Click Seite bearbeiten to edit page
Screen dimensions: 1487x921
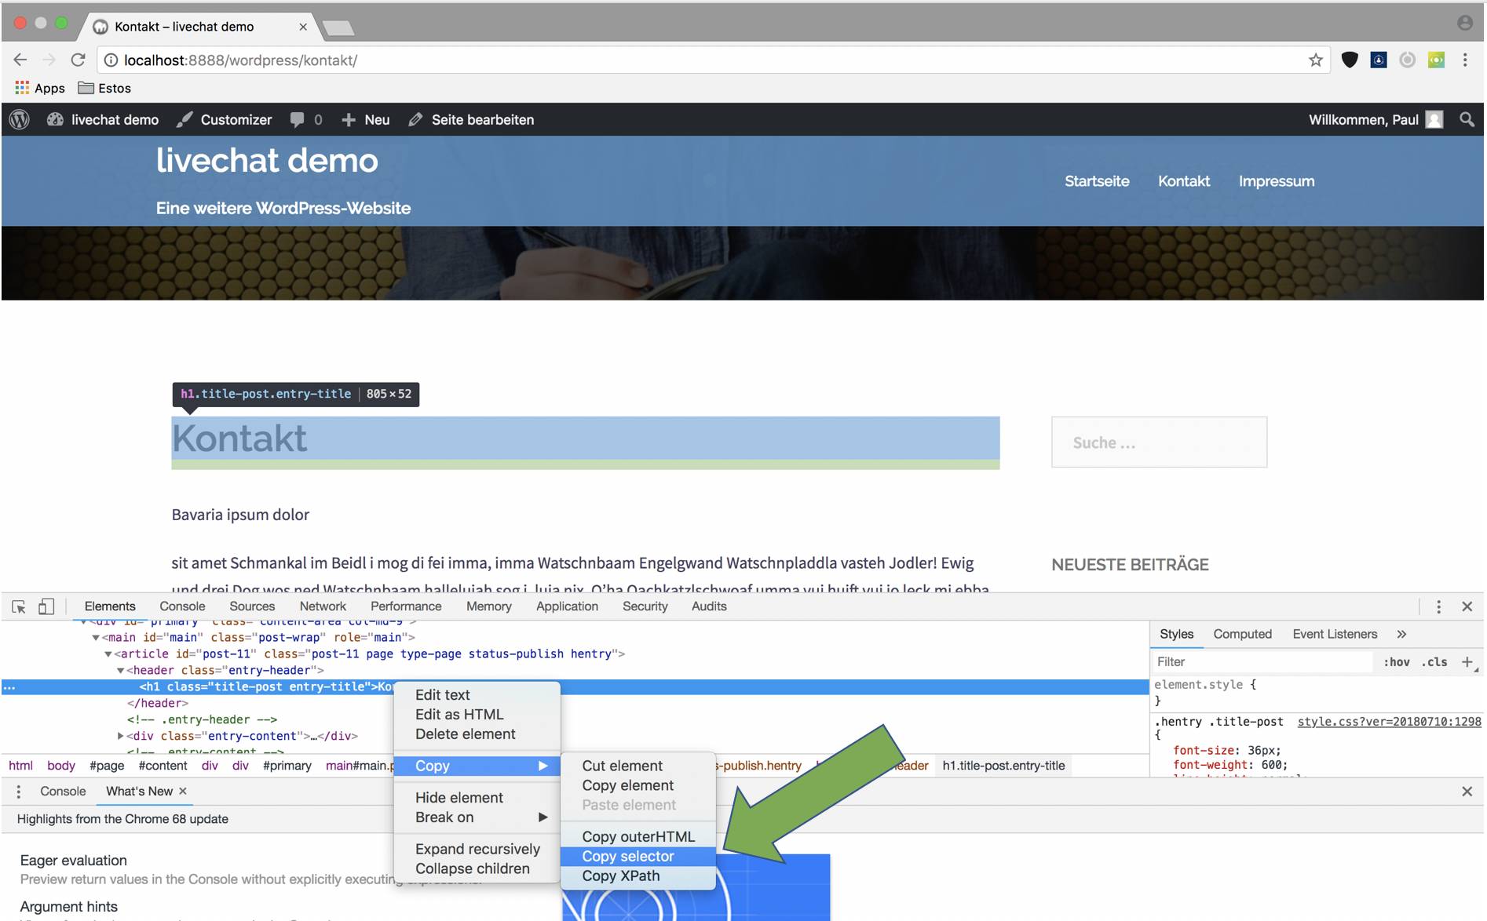coord(471,119)
